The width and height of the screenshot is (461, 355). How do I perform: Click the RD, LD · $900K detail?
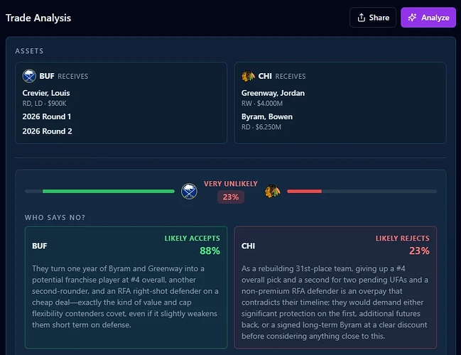[44, 104]
